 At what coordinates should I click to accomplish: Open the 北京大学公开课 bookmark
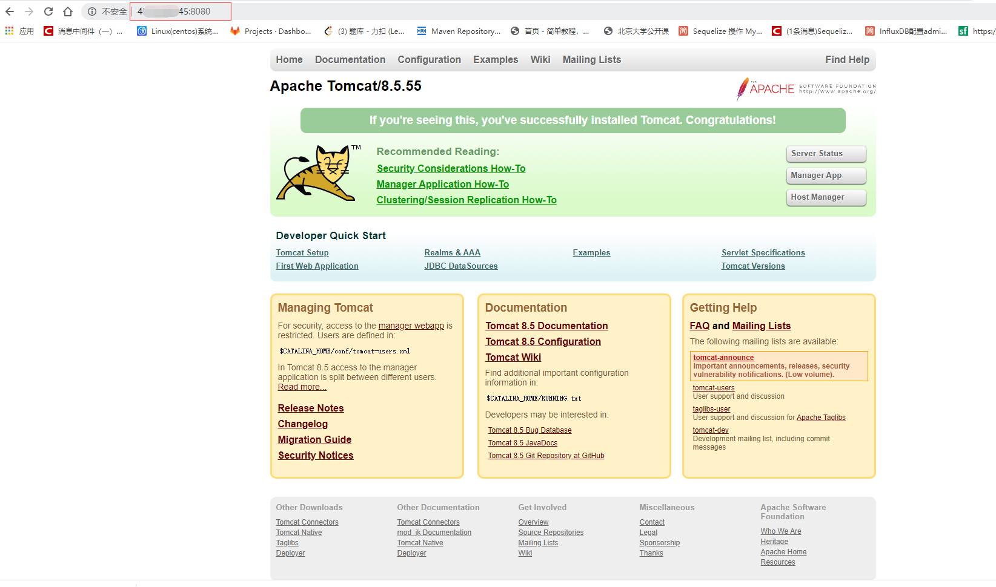coord(636,31)
